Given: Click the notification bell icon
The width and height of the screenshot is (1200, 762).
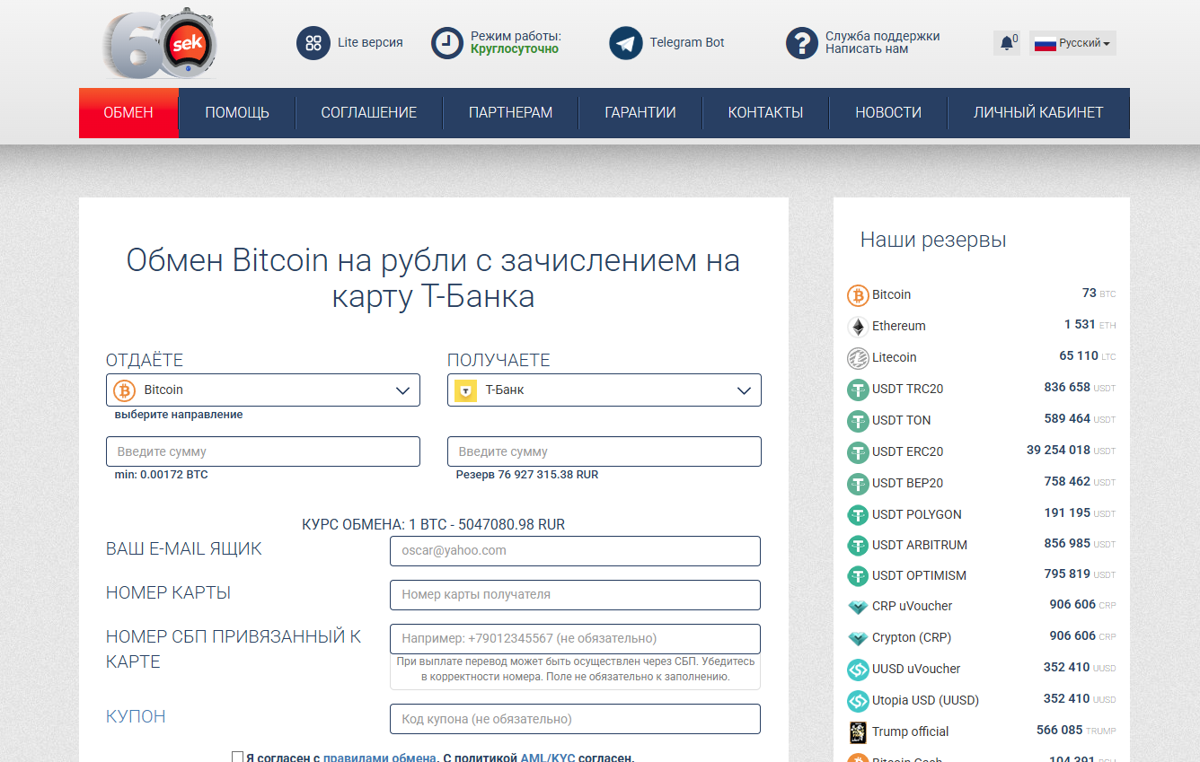Looking at the screenshot, I should tap(1006, 41).
